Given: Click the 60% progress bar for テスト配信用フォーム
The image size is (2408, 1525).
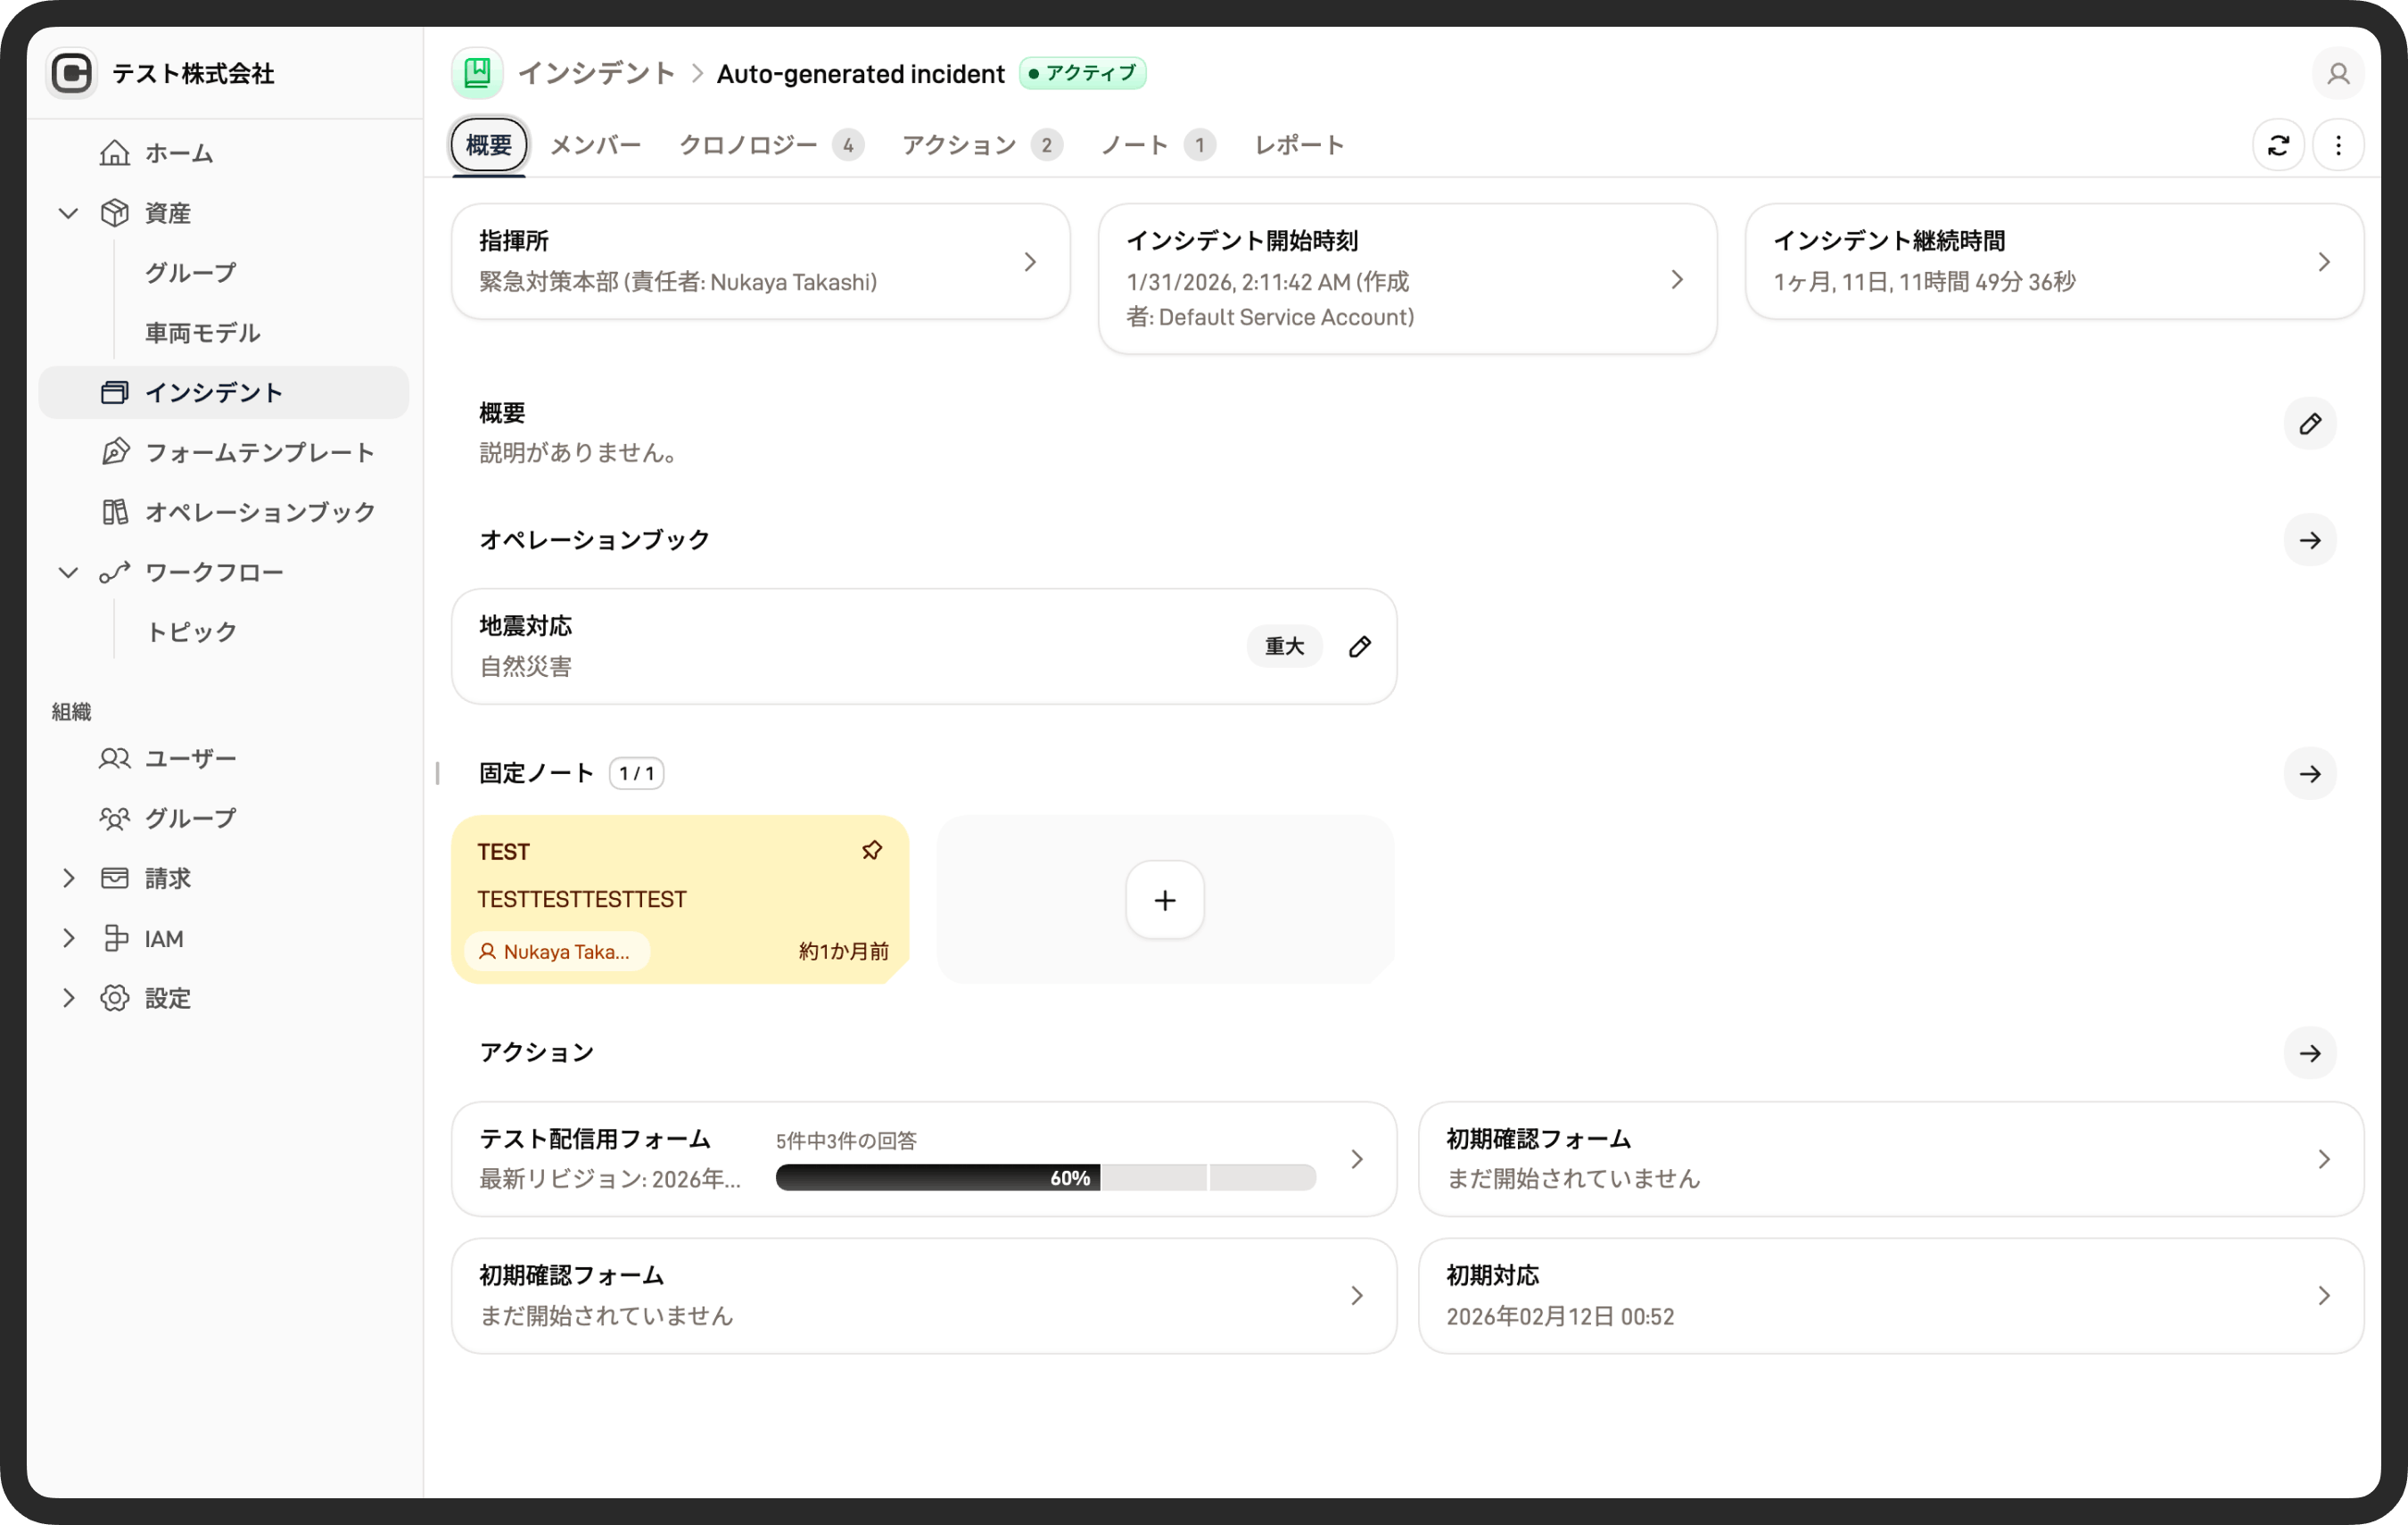Looking at the screenshot, I should (1045, 1177).
